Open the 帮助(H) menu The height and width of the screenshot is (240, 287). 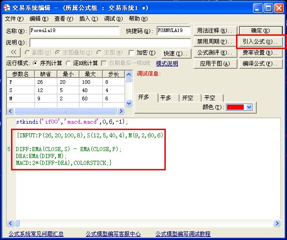pos(138,19)
